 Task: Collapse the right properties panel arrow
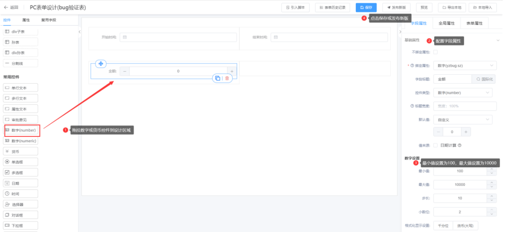click(400, 32)
